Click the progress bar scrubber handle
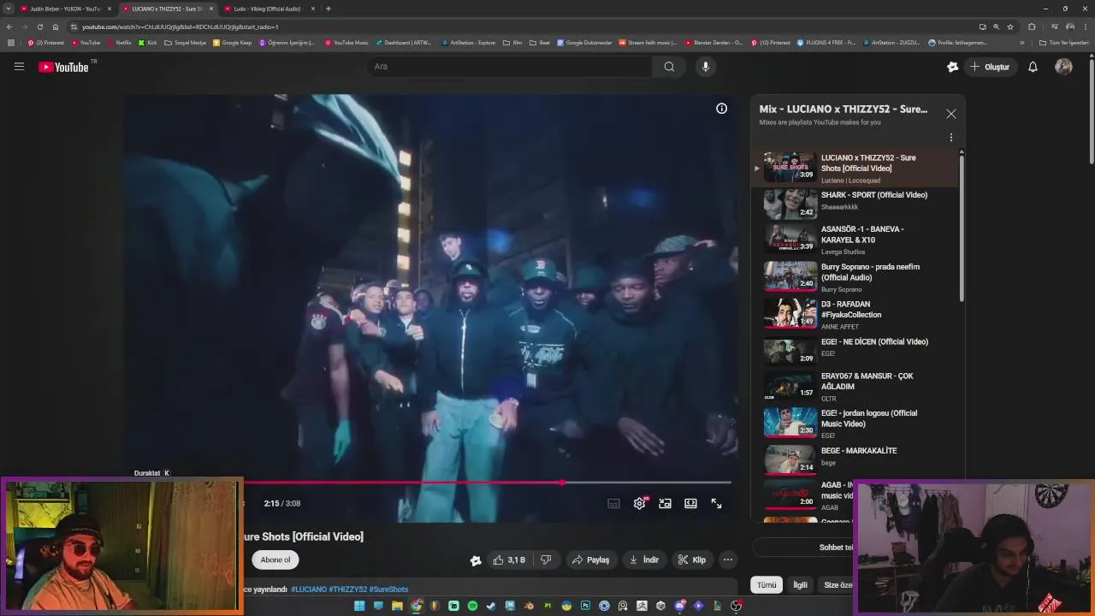Image resolution: width=1095 pixels, height=616 pixels. point(562,483)
